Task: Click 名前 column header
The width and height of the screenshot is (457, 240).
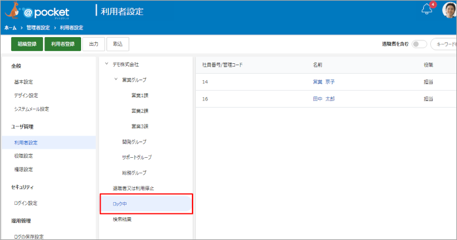Action: click(317, 65)
